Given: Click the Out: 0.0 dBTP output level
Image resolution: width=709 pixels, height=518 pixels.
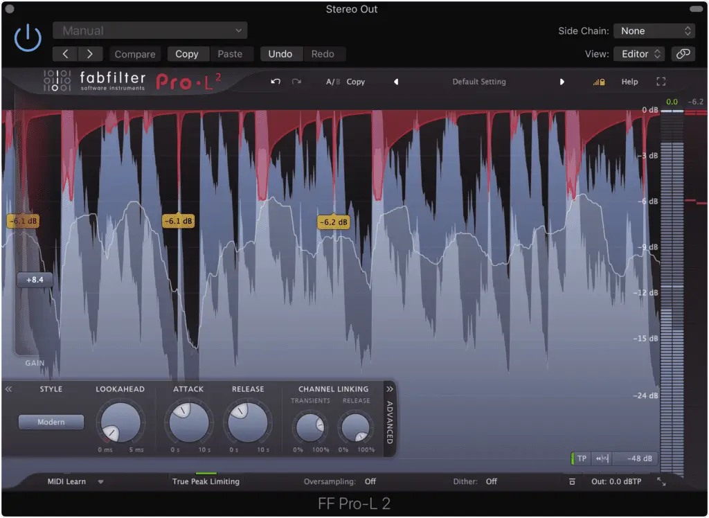Looking at the screenshot, I should [616, 482].
